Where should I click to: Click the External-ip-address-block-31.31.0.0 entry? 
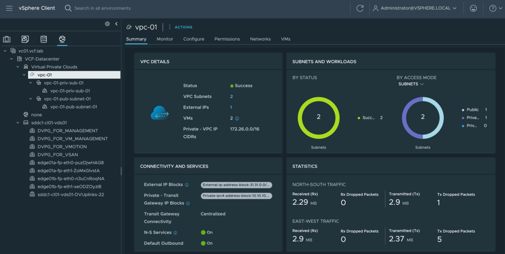(236, 184)
